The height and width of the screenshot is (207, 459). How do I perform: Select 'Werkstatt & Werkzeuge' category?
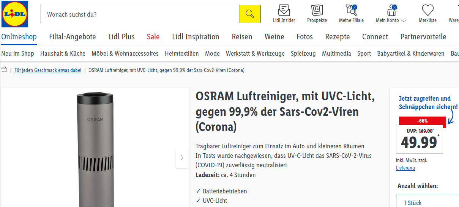255,53
